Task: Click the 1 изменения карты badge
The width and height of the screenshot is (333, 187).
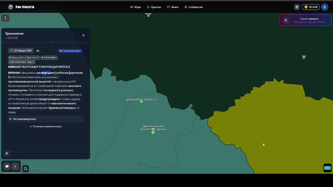Action: (70, 51)
